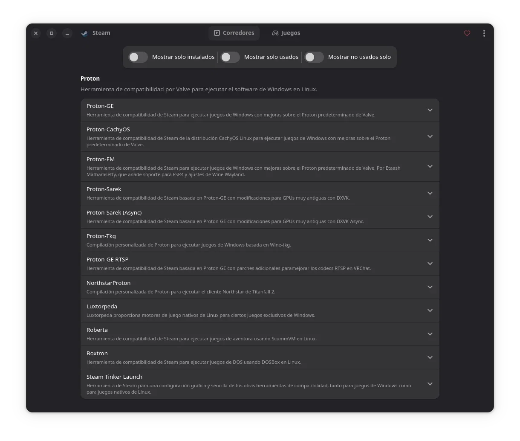
Task: Select the Proton-GE title text
Action: pos(100,106)
